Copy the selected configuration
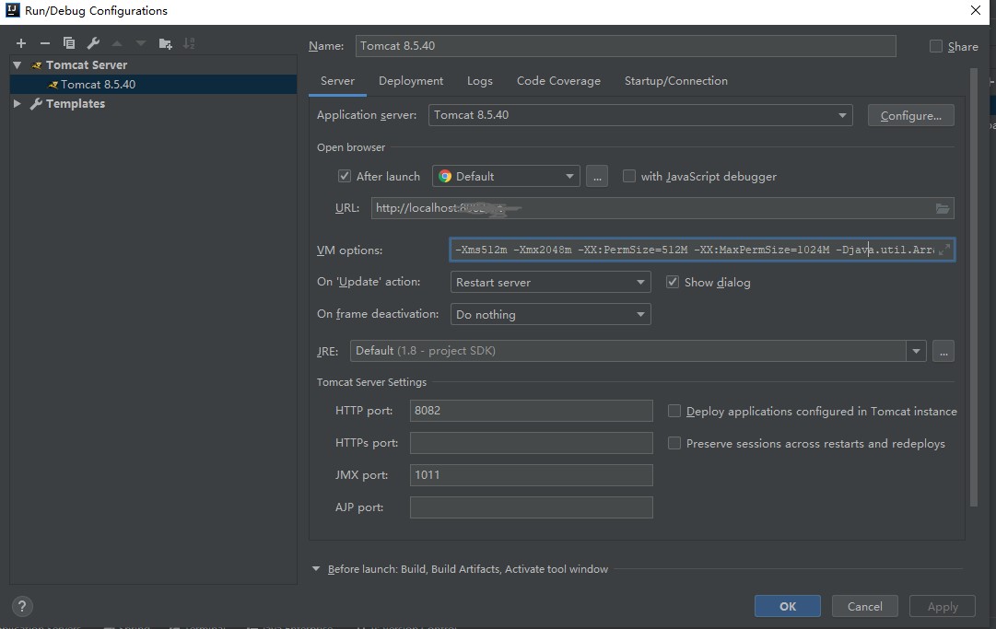Viewport: 996px width, 629px height. pyautogui.click(x=68, y=43)
